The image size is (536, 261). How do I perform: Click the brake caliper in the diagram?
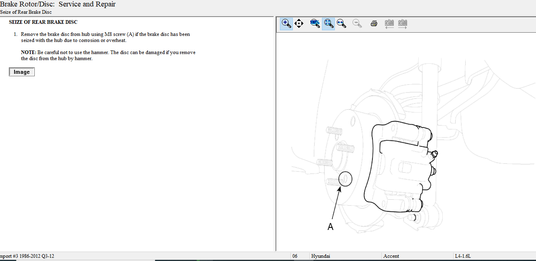click(400, 165)
